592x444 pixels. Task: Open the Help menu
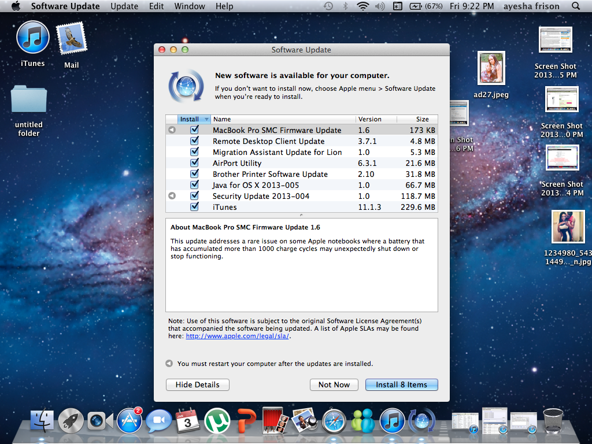(224, 6)
